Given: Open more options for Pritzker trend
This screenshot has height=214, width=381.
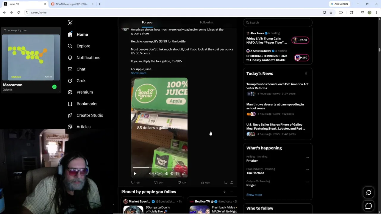Looking at the screenshot, I should pyautogui.click(x=307, y=158).
